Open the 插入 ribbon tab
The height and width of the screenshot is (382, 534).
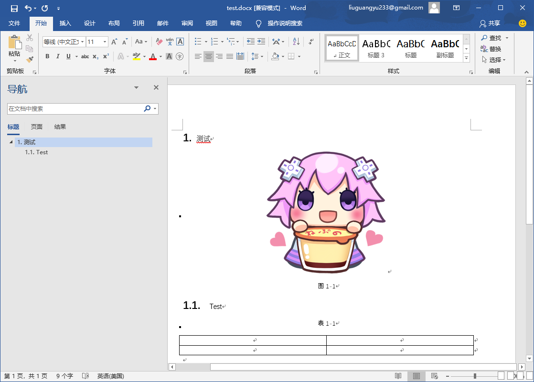(x=65, y=23)
